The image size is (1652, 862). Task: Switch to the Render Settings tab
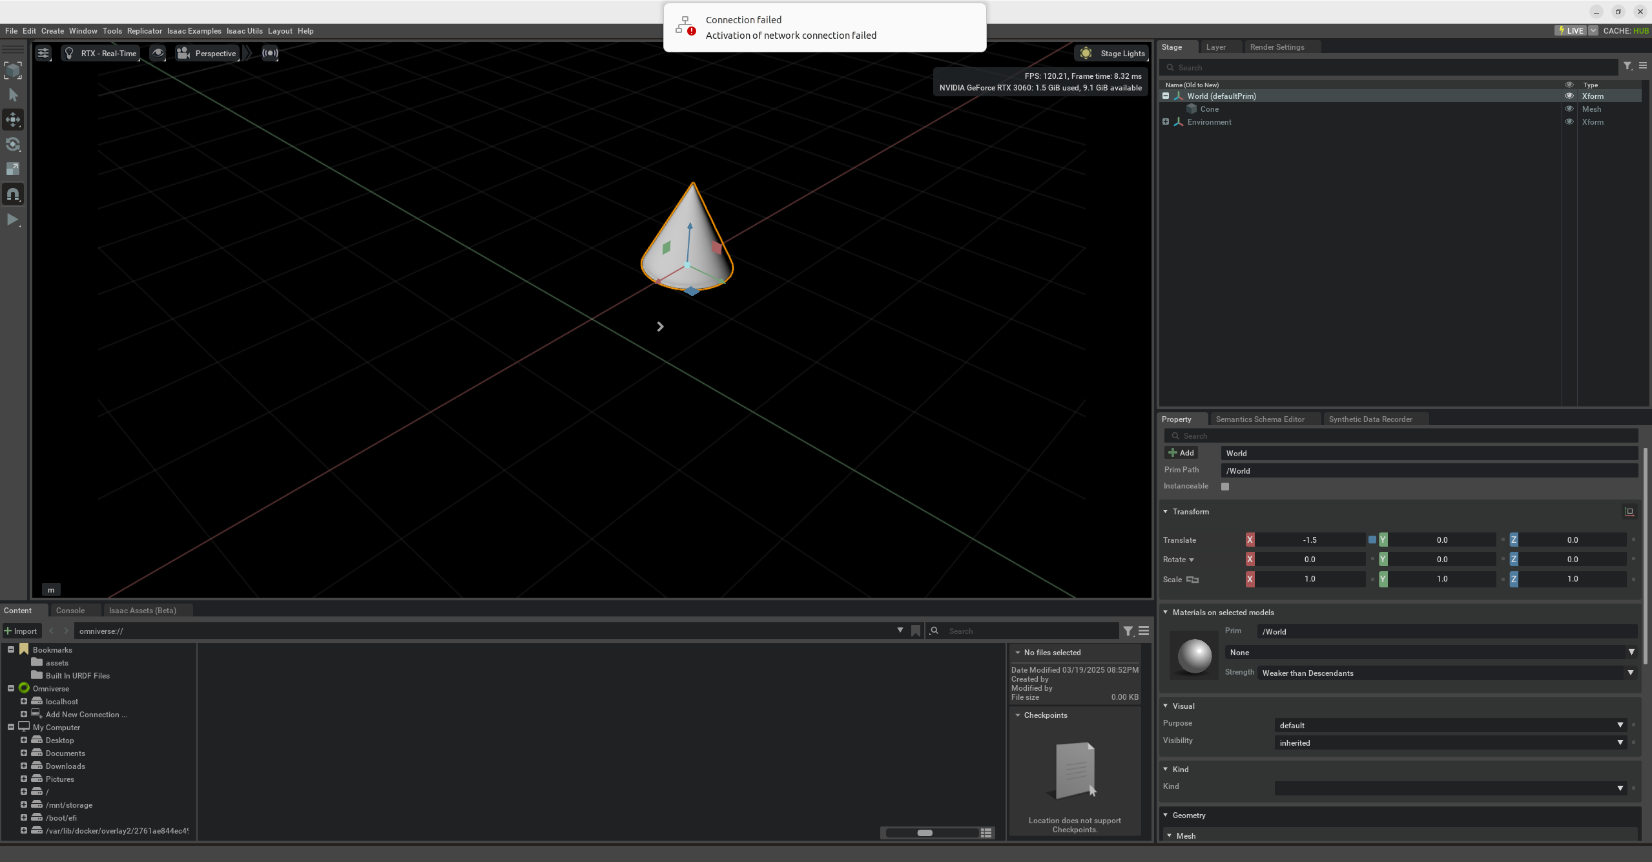[1277, 47]
